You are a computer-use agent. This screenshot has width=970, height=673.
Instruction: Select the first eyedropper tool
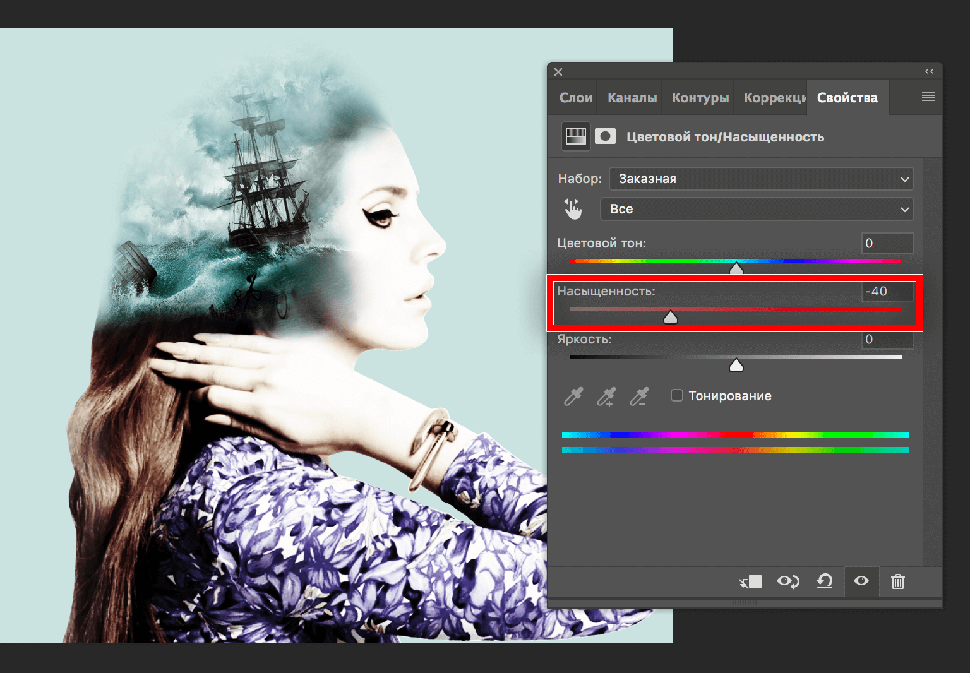tap(573, 396)
